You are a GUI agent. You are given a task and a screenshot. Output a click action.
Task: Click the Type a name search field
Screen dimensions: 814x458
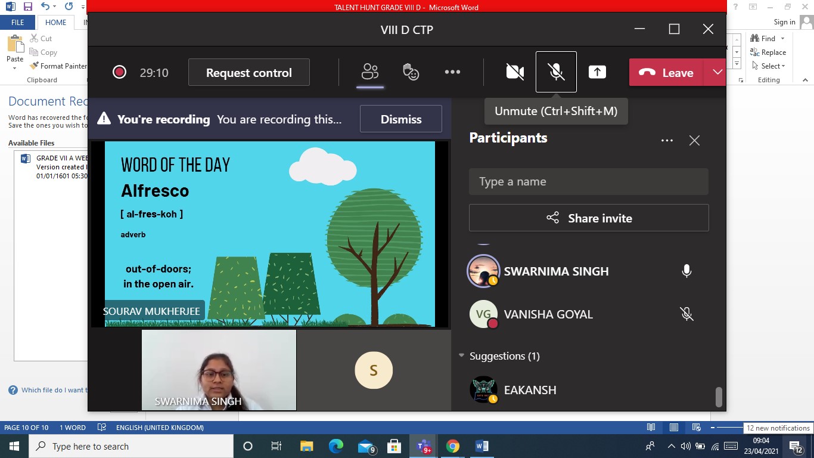(589, 181)
